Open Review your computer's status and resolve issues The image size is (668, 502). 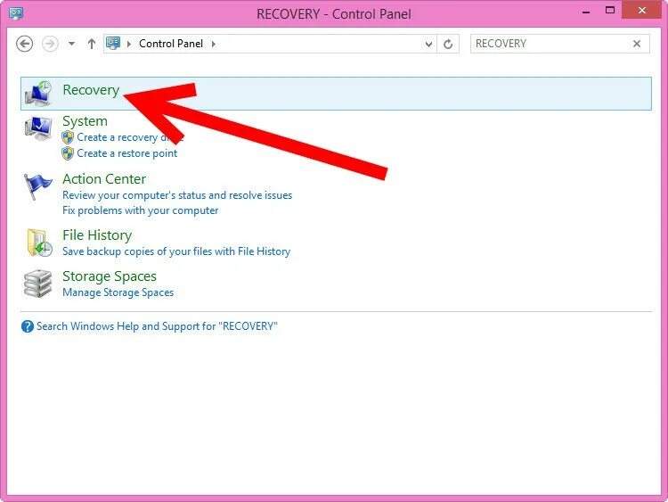coord(177,195)
